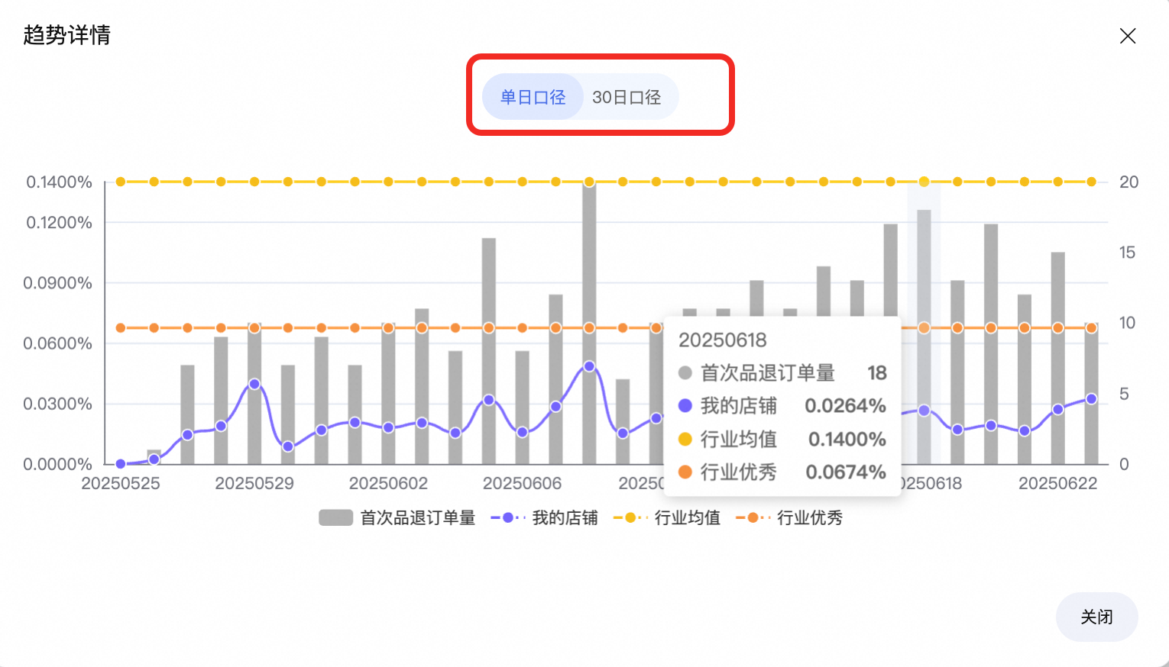Switch to the 30日口径 tab
Viewport: 1169px width, 667px height.
tap(627, 97)
